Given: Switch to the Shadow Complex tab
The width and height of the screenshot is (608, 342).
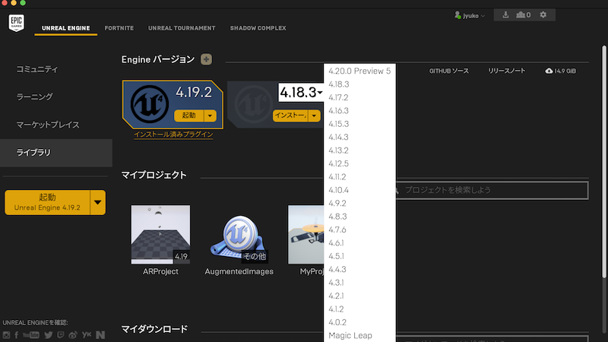Looking at the screenshot, I should pyautogui.click(x=258, y=28).
